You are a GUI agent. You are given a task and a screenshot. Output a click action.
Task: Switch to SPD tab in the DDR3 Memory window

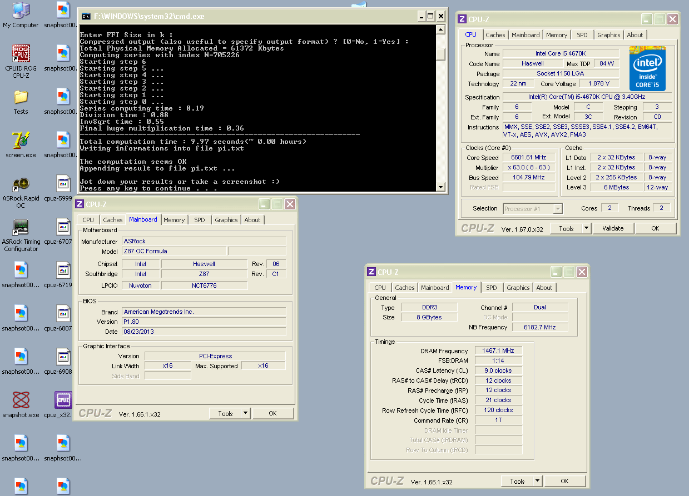(x=491, y=288)
